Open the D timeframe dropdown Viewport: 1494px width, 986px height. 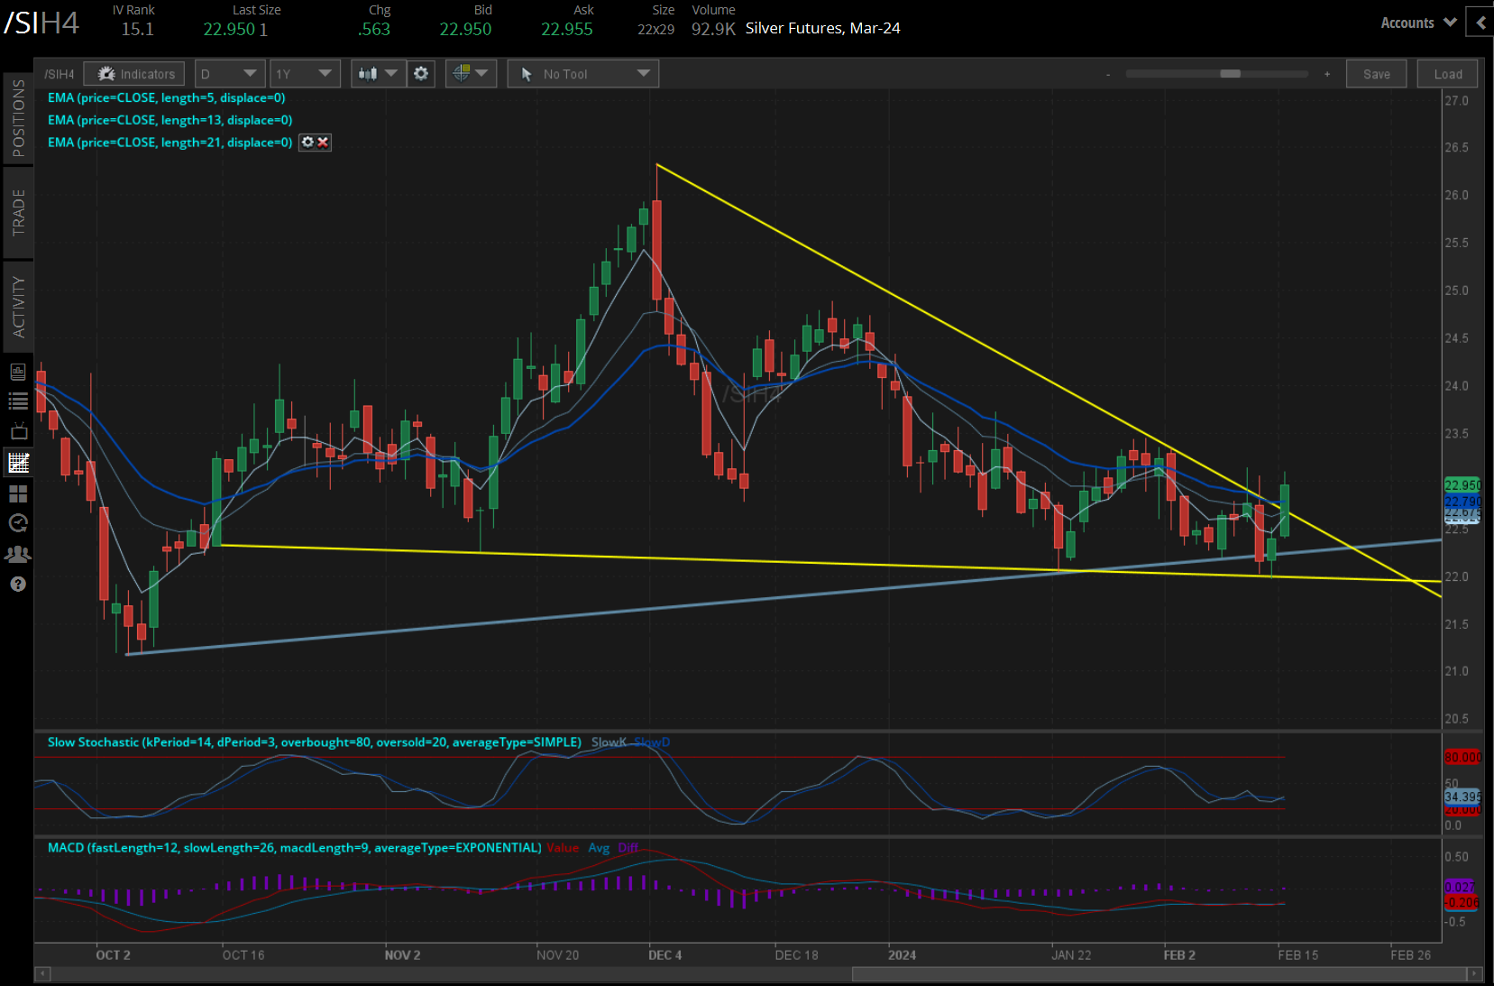[x=229, y=73]
